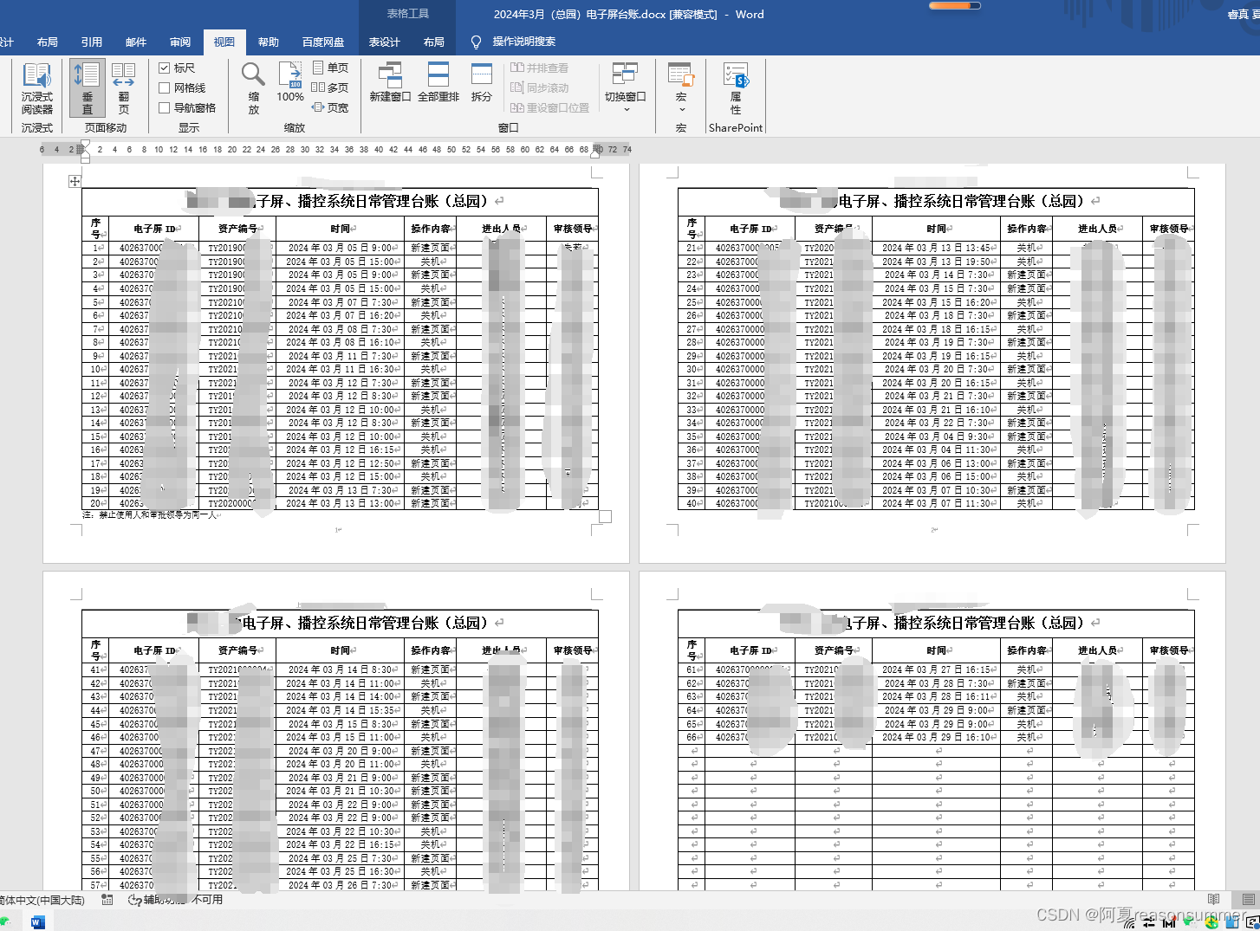Screen dimensions: 1260x931
Task: Open the table tools Layout tab (布局)
Action: coord(434,42)
